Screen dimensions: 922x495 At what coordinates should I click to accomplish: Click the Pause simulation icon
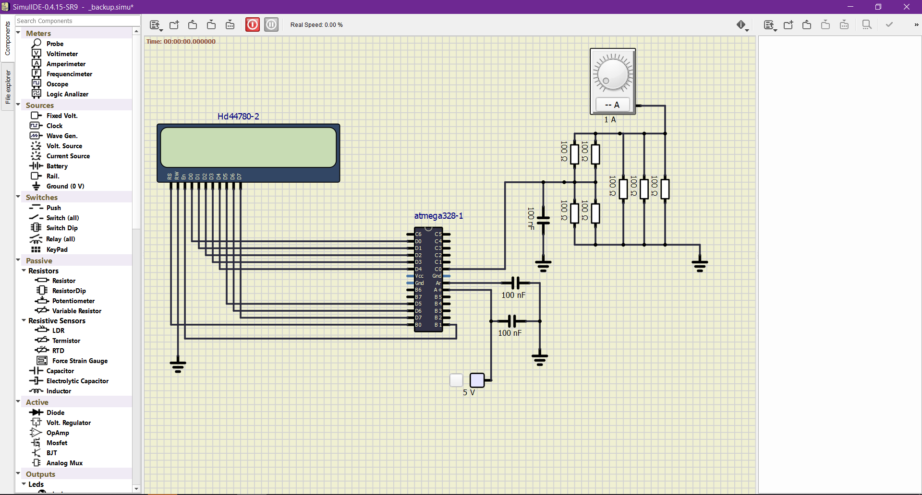[271, 24]
